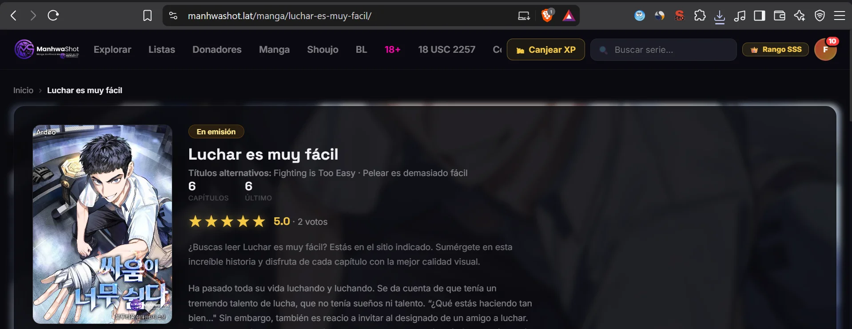Bookmark this page with the bookmark icon
Screen dimensions: 852x329
coord(147,16)
